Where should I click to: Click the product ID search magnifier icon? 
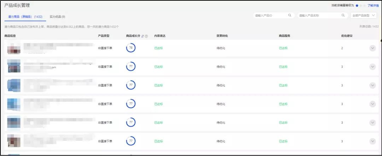[290, 15]
